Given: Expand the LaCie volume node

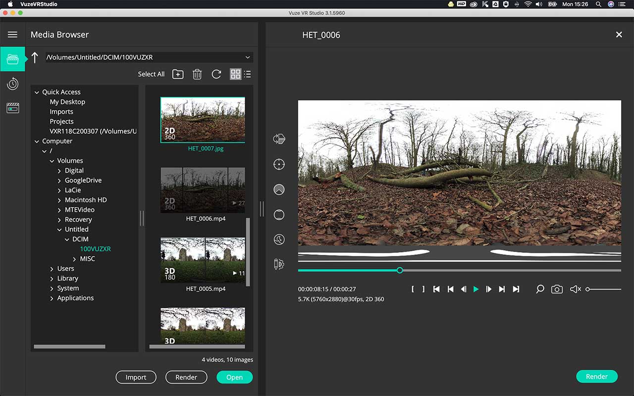Looking at the screenshot, I should tap(59, 190).
